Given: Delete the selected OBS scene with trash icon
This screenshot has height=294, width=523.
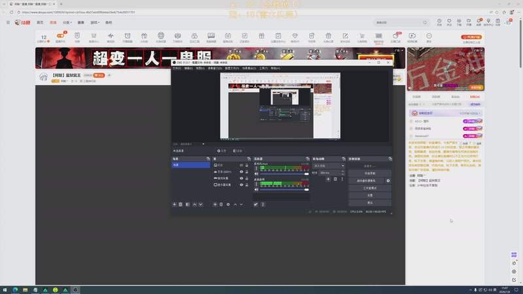Looking at the screenshot, I should tap(180, 204).
